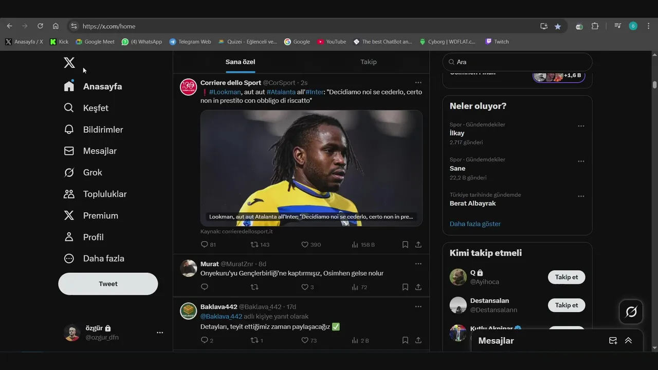Expand Daha fazla menu
The image size is (658, 370).
94,258
